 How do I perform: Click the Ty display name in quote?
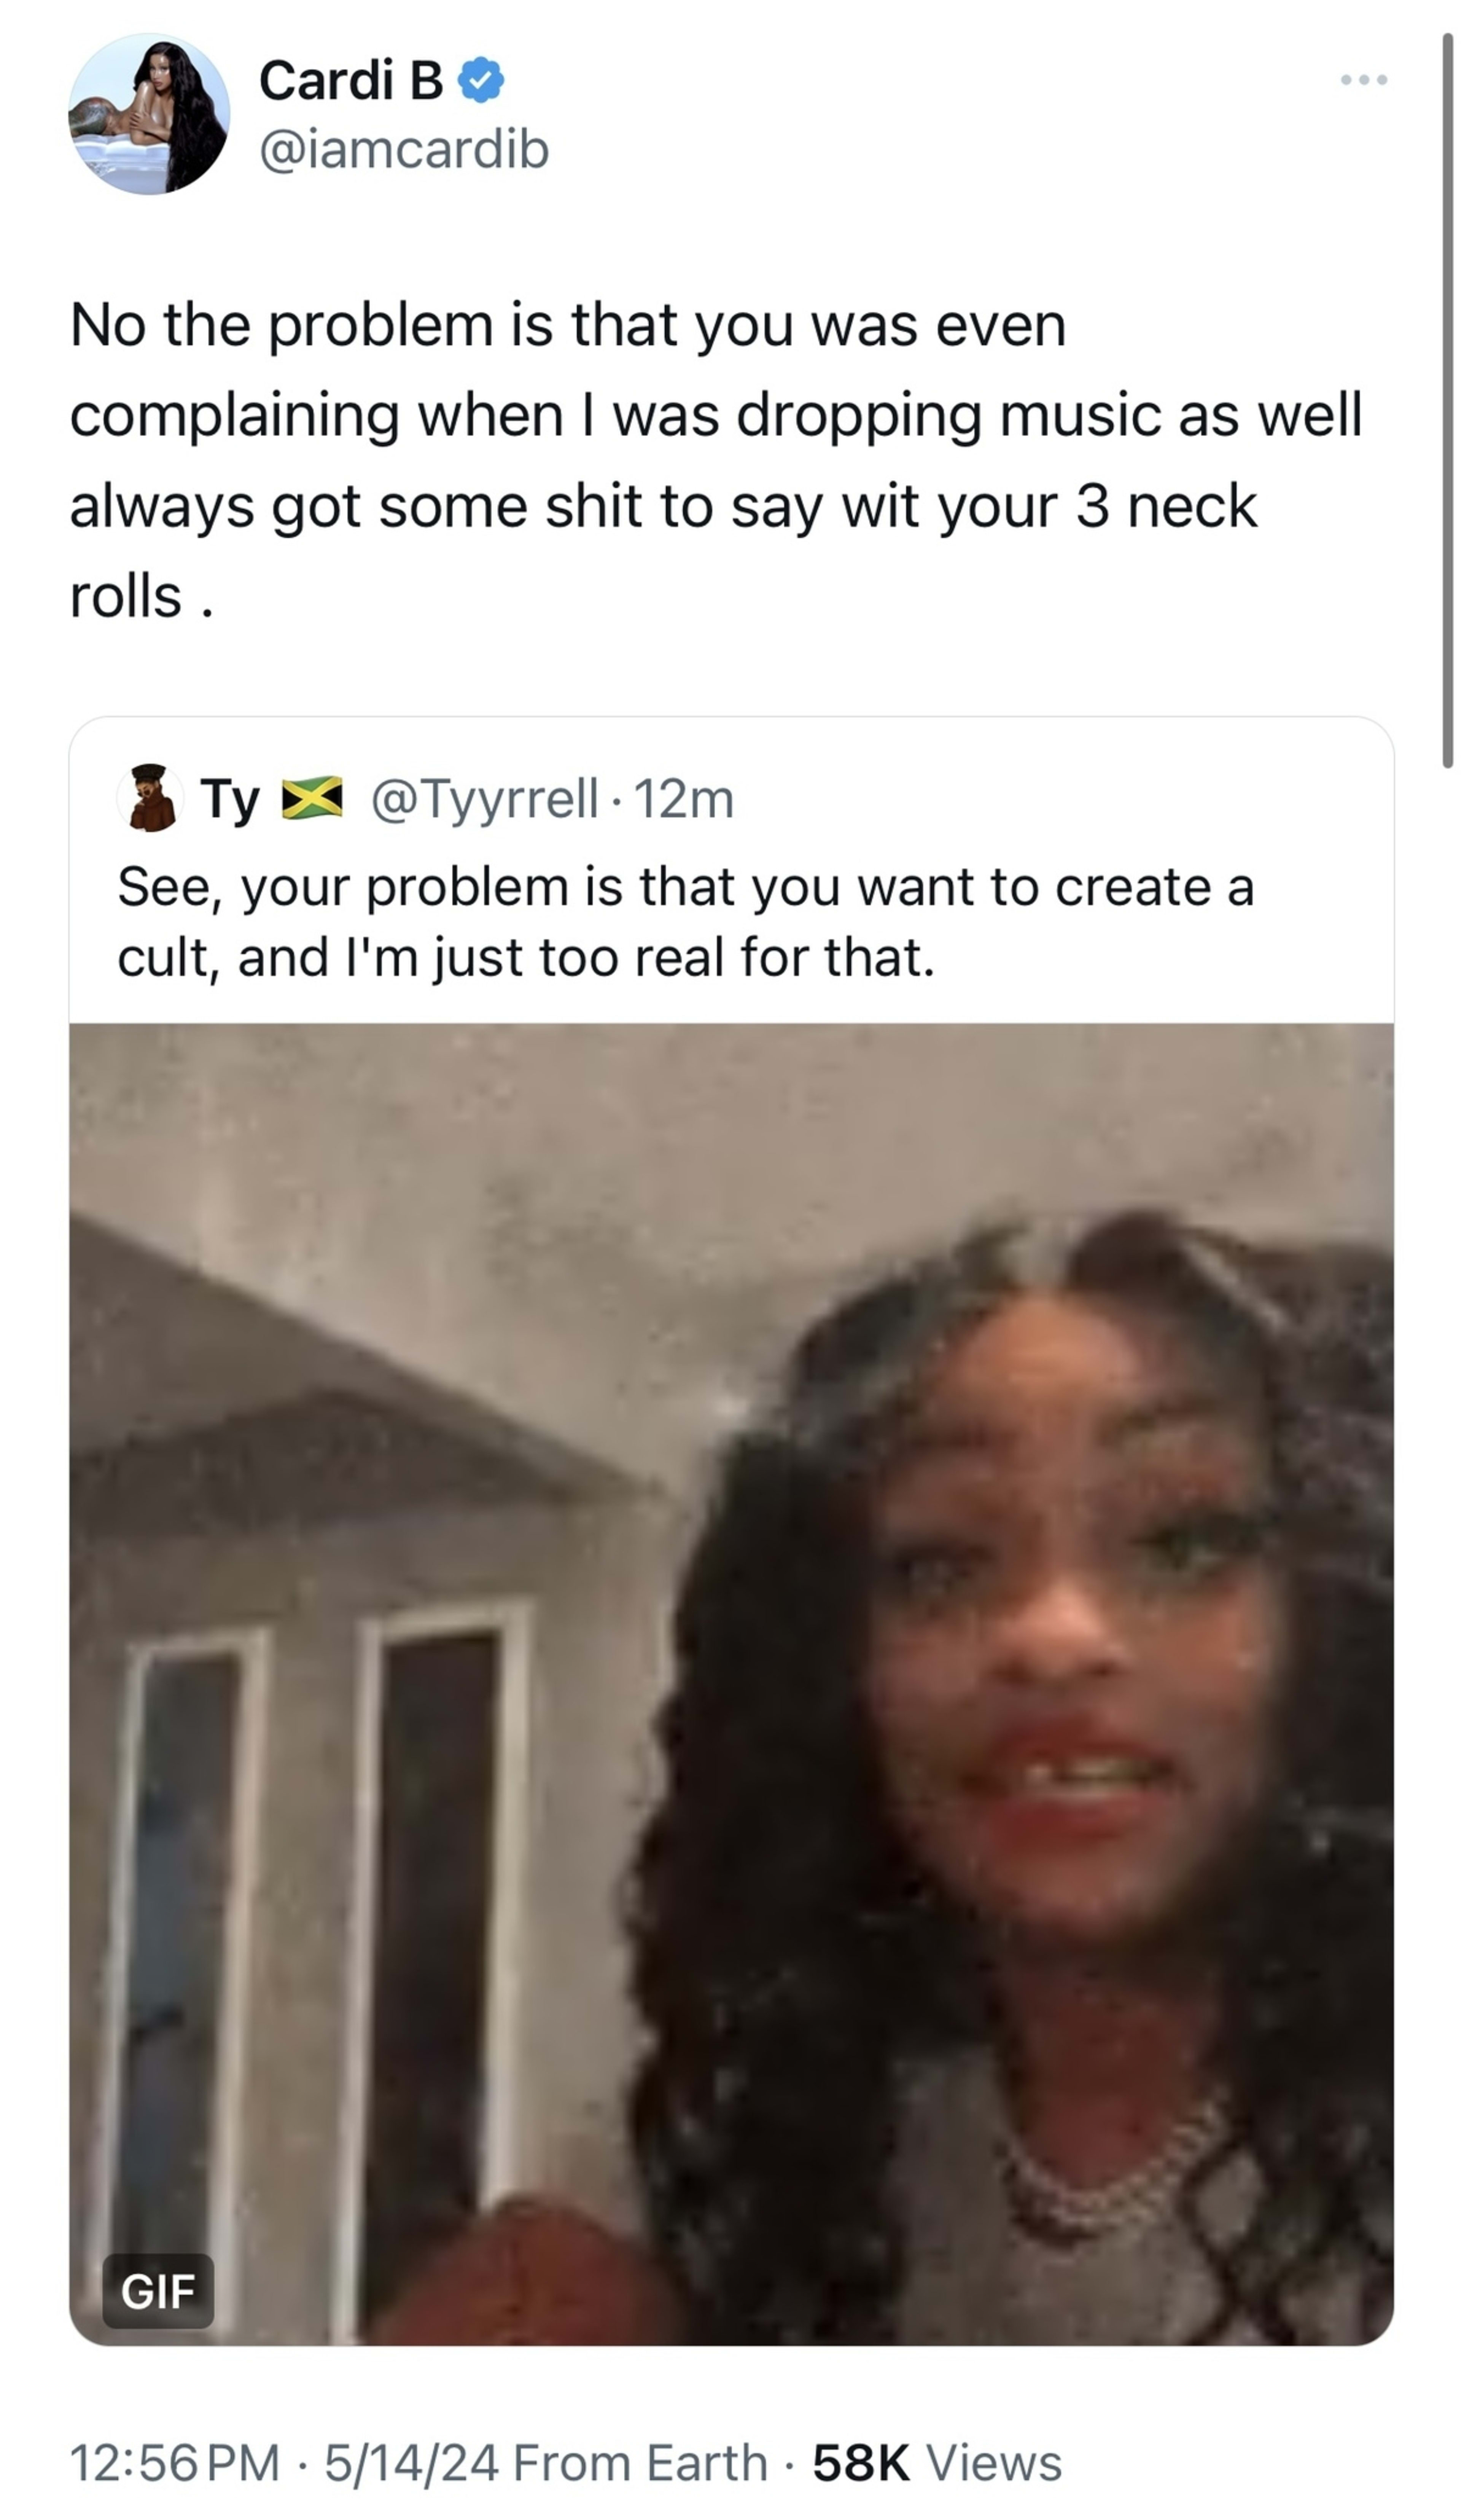click(230, 799)
